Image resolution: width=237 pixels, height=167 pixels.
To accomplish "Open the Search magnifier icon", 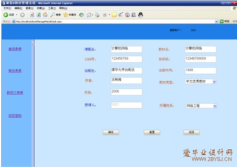I will [53, 15].
